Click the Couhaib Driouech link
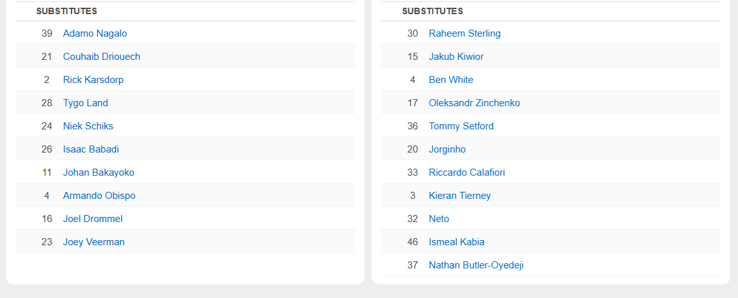 (101, 57)
